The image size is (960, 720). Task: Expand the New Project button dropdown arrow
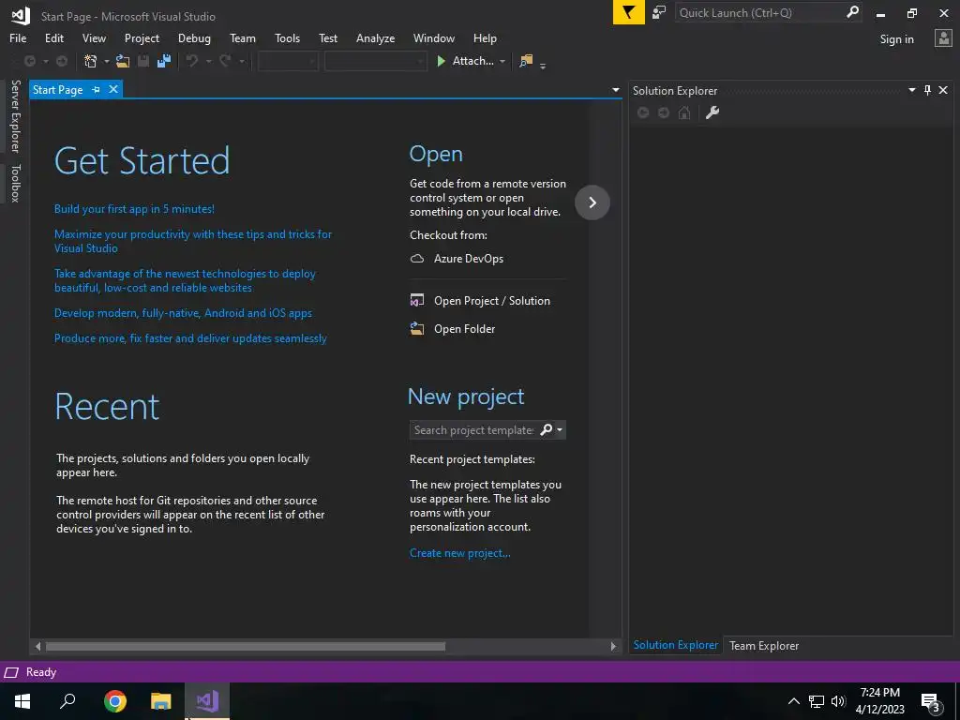pos(107,61)
